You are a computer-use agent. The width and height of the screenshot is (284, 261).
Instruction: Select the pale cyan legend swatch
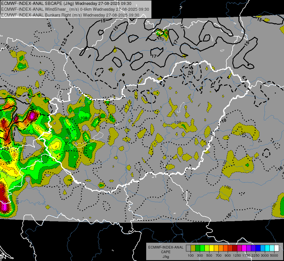pyautogui.click(x=272, y=248)
